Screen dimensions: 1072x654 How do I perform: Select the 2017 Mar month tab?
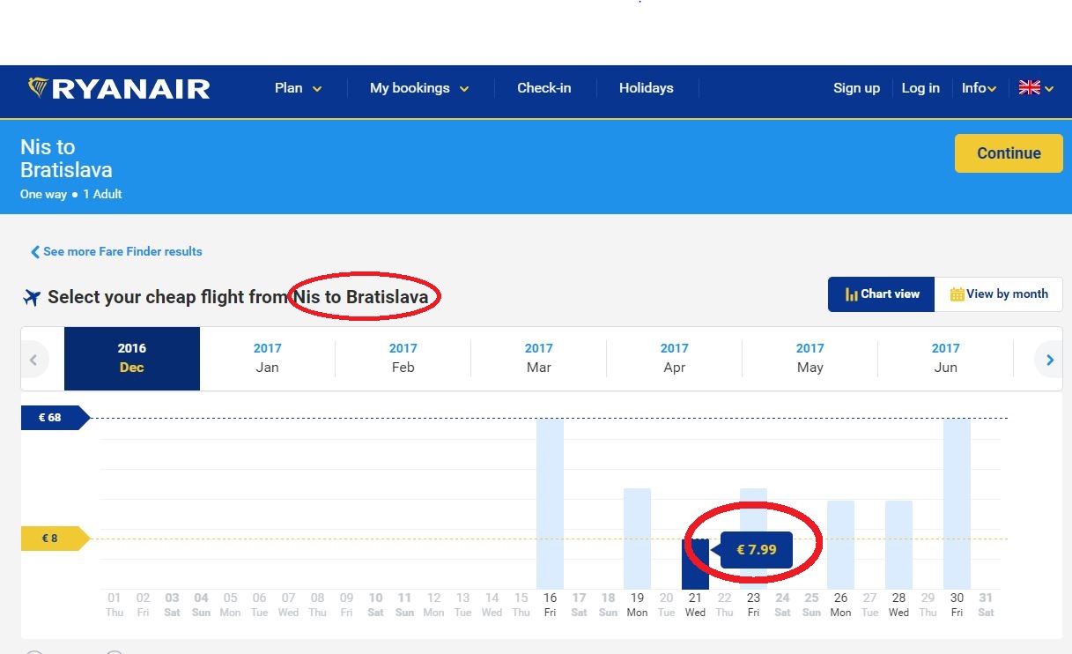click(x=538, y=358)
